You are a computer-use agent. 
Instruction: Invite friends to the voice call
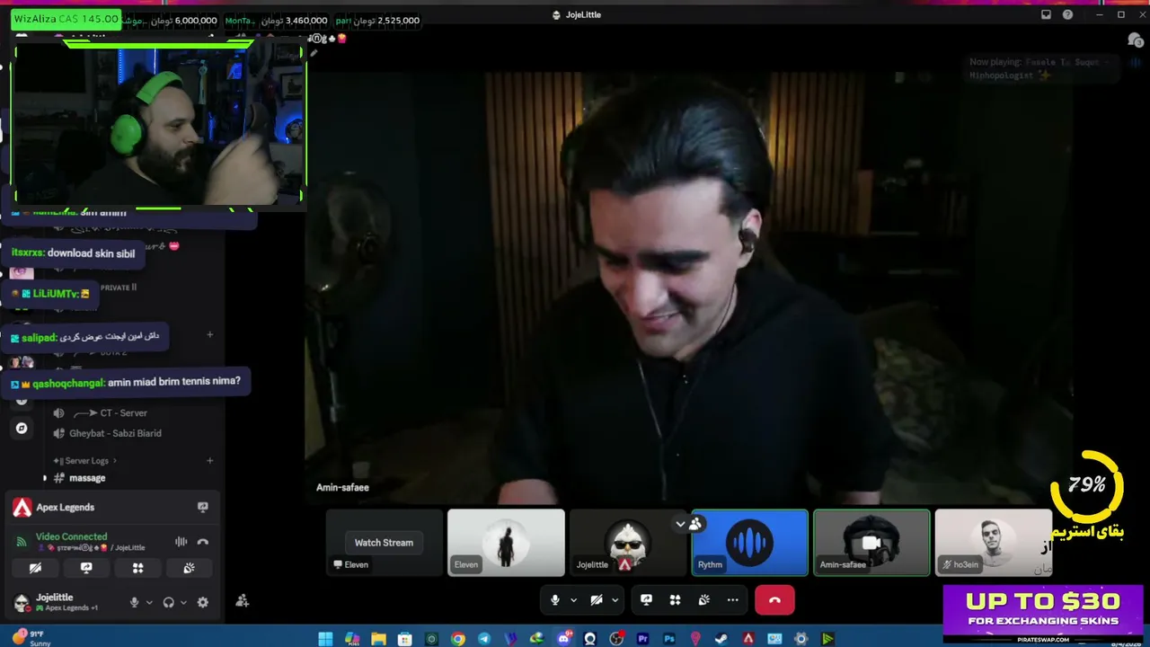tap(243, 601)
